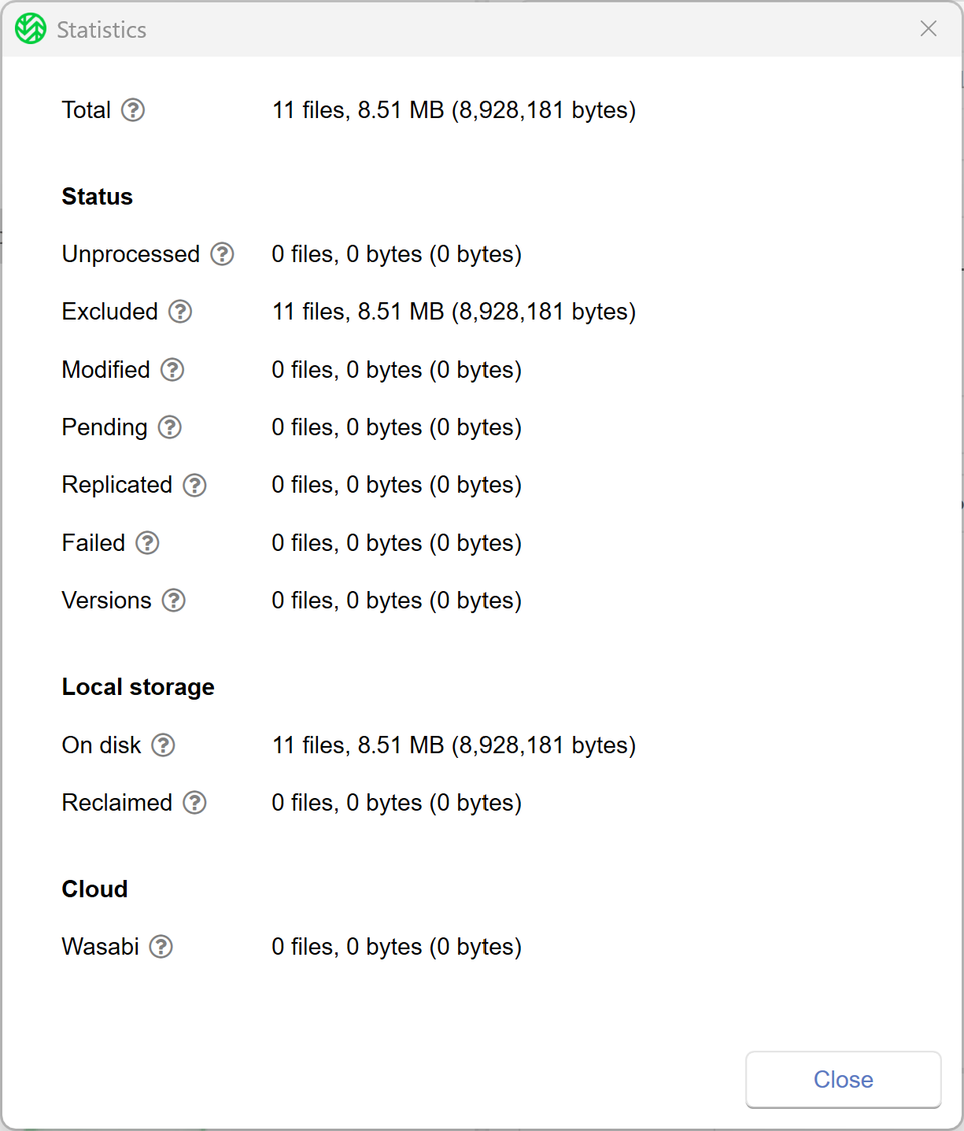Click the help icon beside Wasabi

pyautogui.click(x=161, y=947)
